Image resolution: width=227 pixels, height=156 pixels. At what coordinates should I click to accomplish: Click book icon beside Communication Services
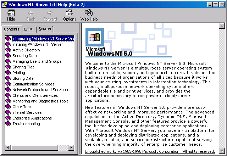click(x=8, y=84)
